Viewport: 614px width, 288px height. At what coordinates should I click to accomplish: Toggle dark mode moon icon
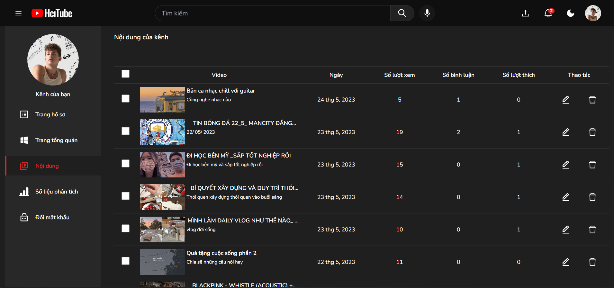(571, 13)
